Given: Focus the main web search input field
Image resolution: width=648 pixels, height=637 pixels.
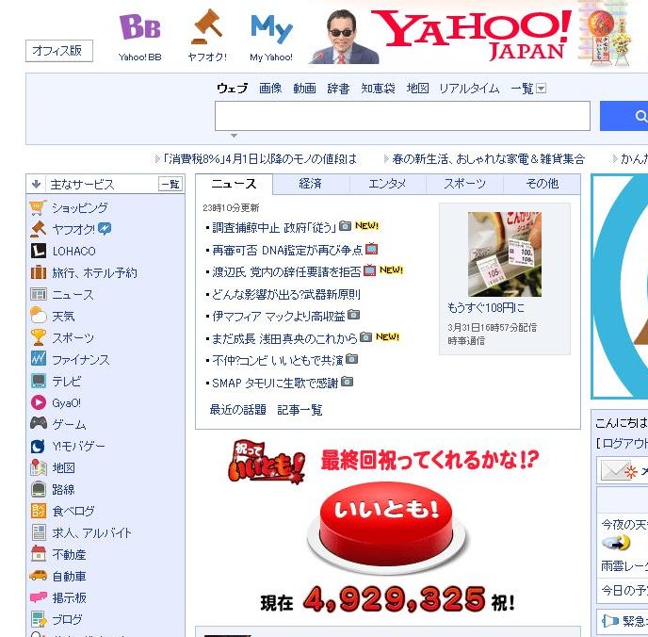Looking at the screenshot, I should tap(402, 116).
